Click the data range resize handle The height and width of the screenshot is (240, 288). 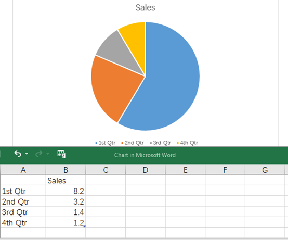85,226
